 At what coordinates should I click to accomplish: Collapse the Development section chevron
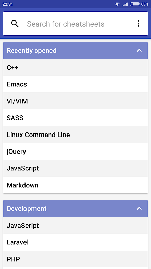(x=139, y=208)
